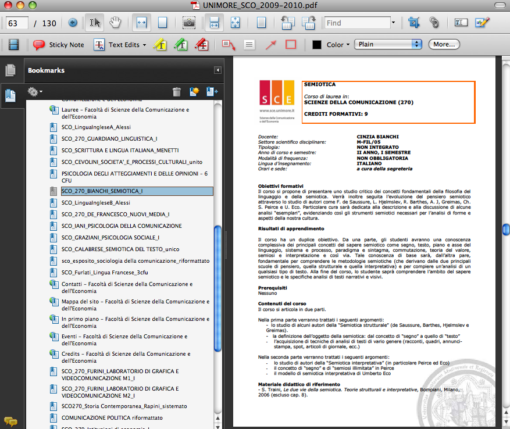Click the black Color swatch
This screenshot has height=429, width=510.
pyautogui.click(x=317, y=45)
